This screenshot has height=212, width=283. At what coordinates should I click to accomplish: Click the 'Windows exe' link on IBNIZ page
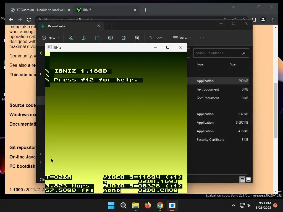click(23, 115)
